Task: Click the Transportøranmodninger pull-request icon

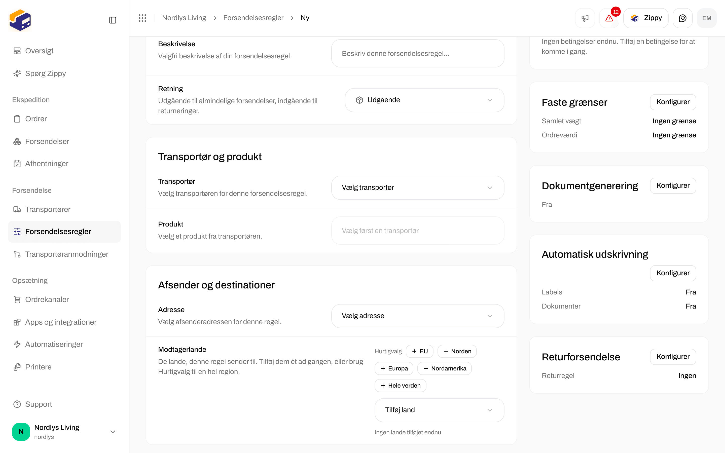Action: [x=17, y=254]
